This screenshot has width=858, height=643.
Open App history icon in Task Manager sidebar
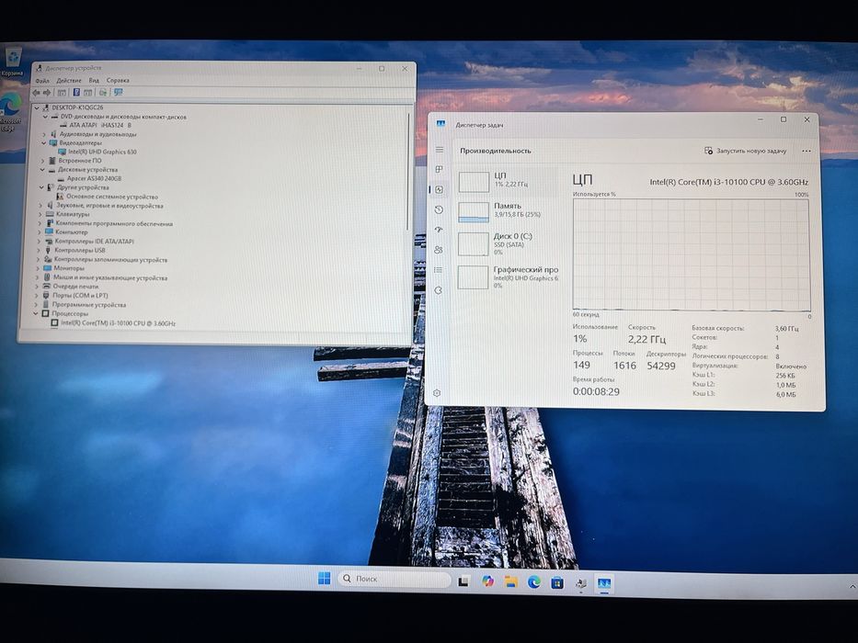click(439, 209)
